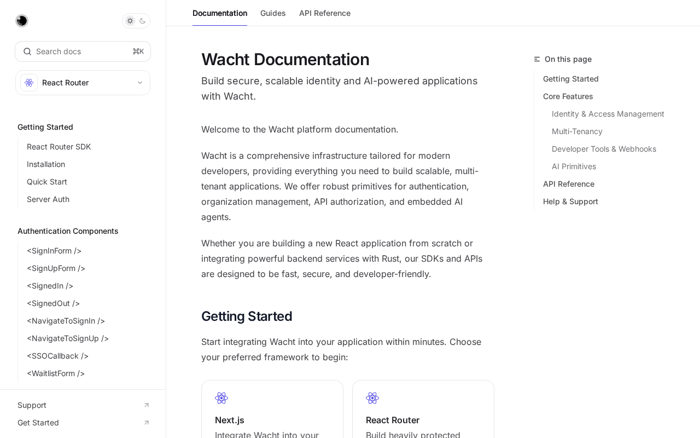Open the Installation sidebar page
The height and width of the screenshot is (438, 700).
tap(46, 164)
